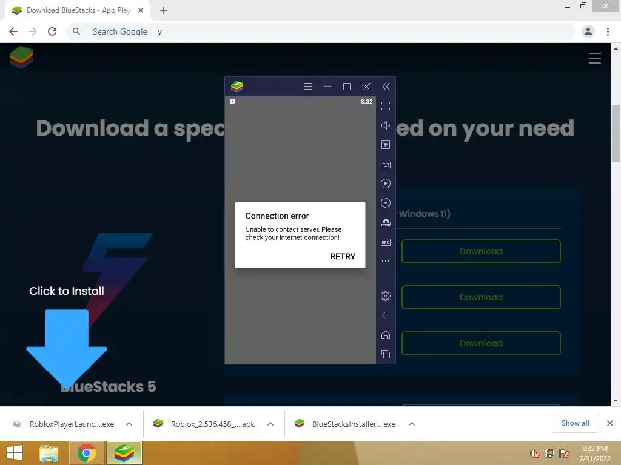
Task: Open BlueStacks volume control
Action: point(386,125)
